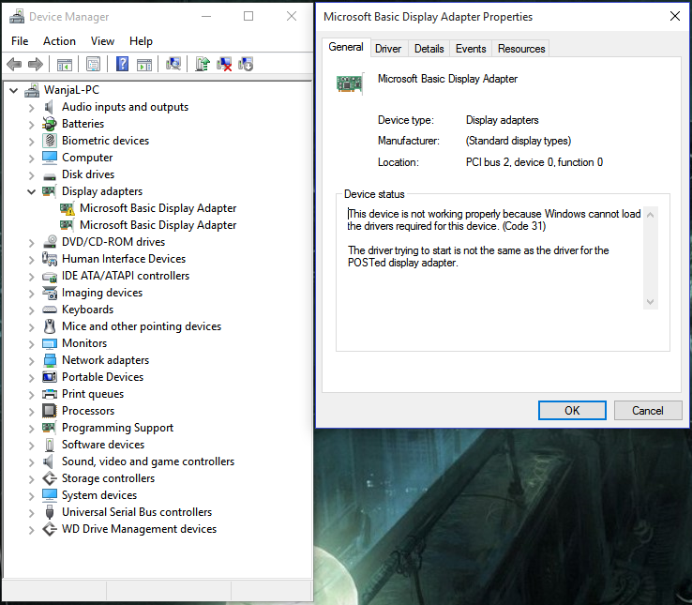The width and height of the screenshot is (692, 605).
Task: Click Cancel in Properties dialog
Action: click(647, 411)
